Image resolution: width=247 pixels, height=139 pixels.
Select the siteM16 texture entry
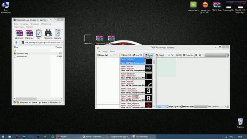point(136,83)
